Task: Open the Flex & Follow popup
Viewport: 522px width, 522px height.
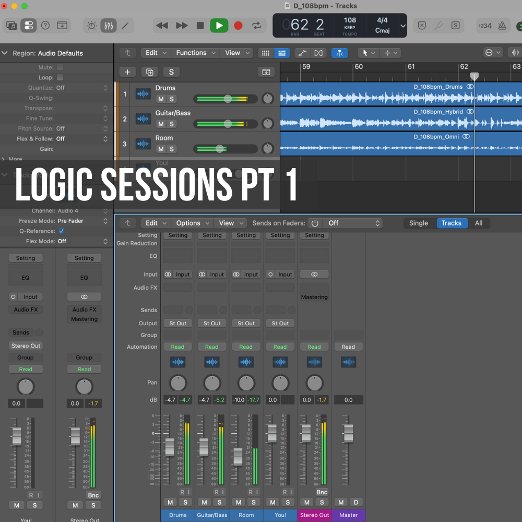Action: tap(82, 138)
